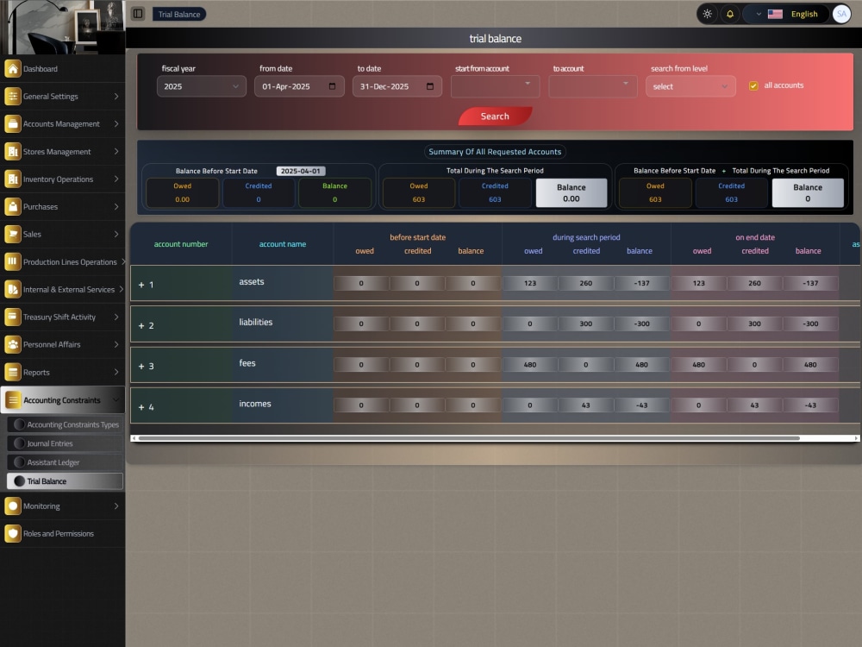
Task: Click the incomes account name
Action: 254,404
